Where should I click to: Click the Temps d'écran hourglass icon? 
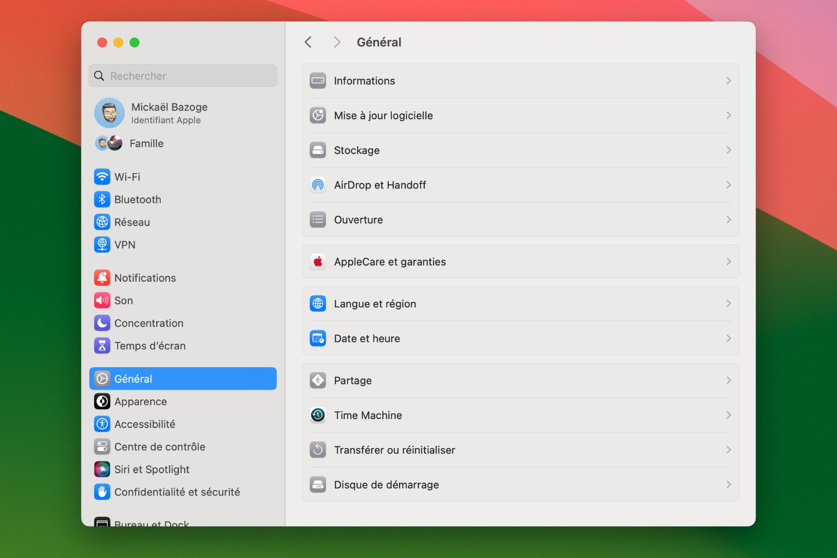point(102,345)
